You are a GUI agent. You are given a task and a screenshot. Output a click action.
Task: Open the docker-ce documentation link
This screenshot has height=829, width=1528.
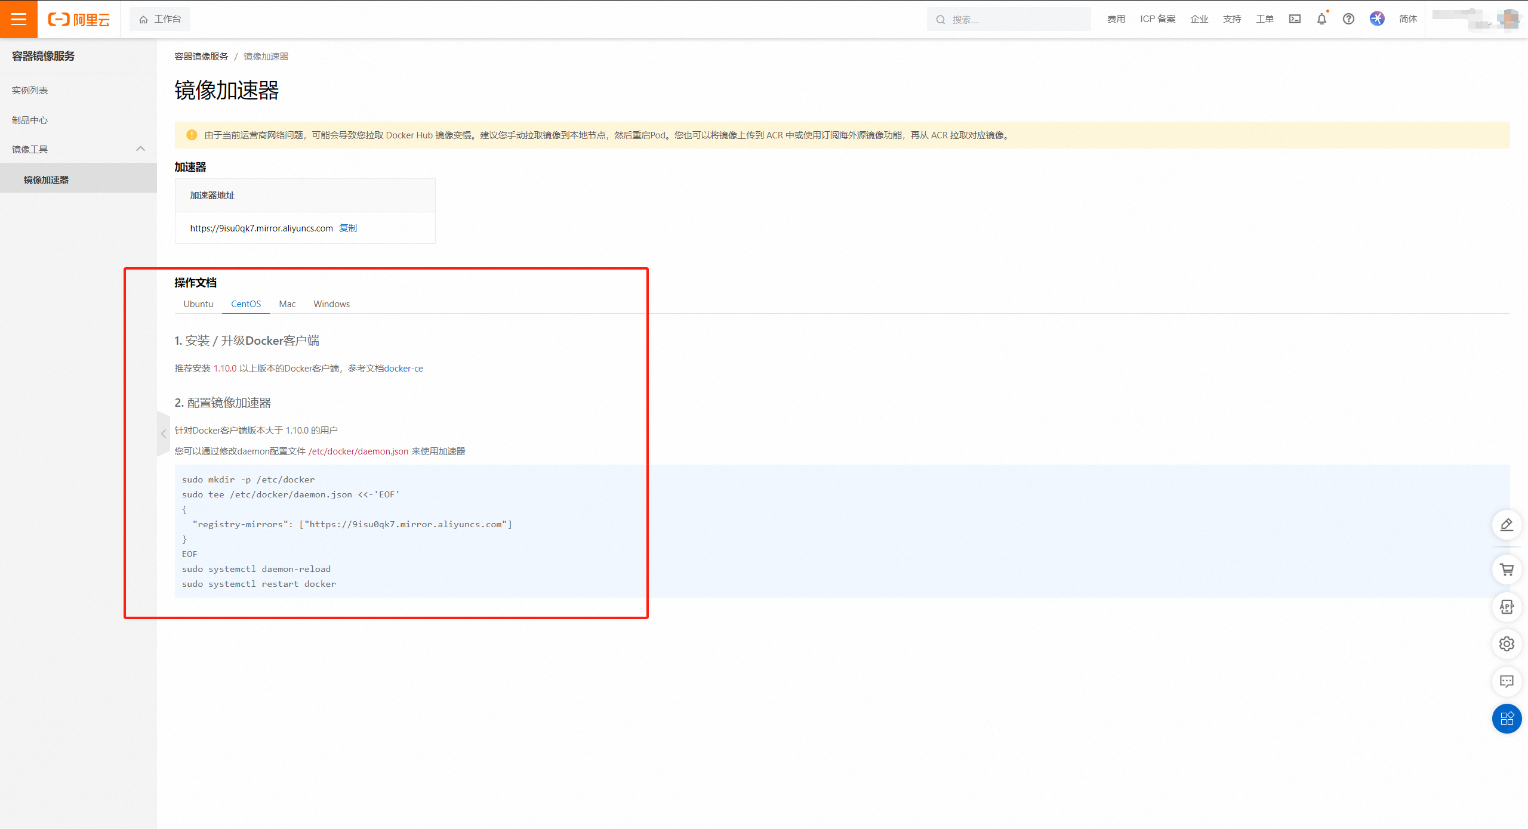tap(403, 368)
